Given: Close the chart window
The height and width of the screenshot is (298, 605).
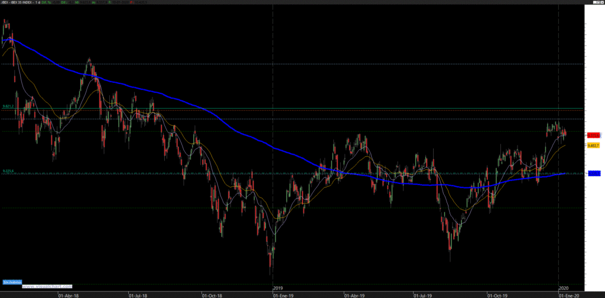Looking at the screenshot, I should tap(602, 2).
